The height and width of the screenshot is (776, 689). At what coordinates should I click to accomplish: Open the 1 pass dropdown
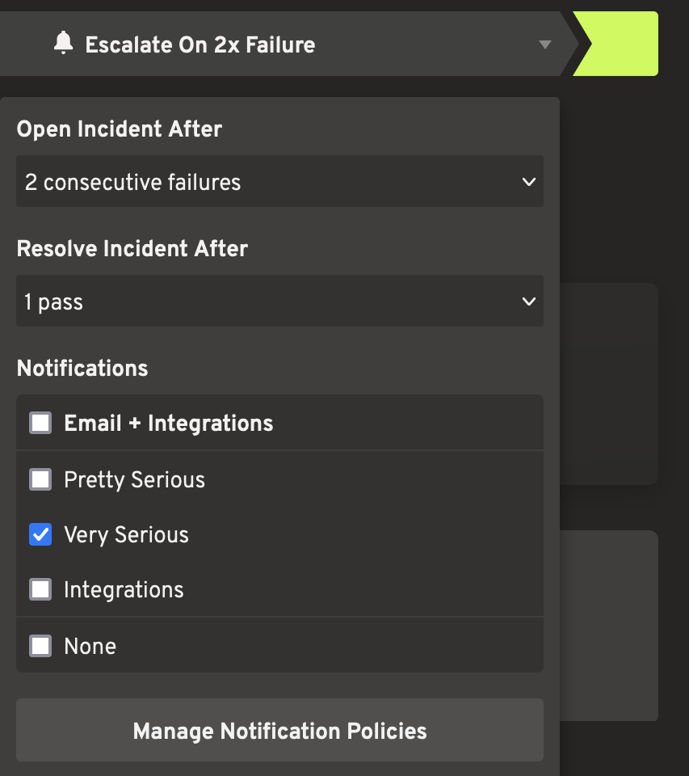coord(279,301)
